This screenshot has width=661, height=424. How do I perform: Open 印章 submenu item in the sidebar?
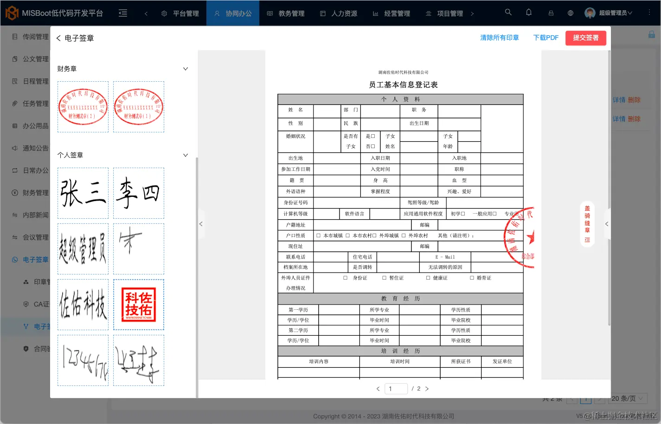coord(36,282)
